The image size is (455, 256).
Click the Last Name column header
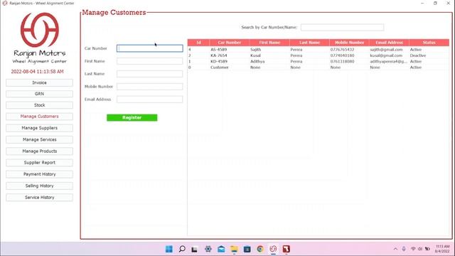(309, 43)
